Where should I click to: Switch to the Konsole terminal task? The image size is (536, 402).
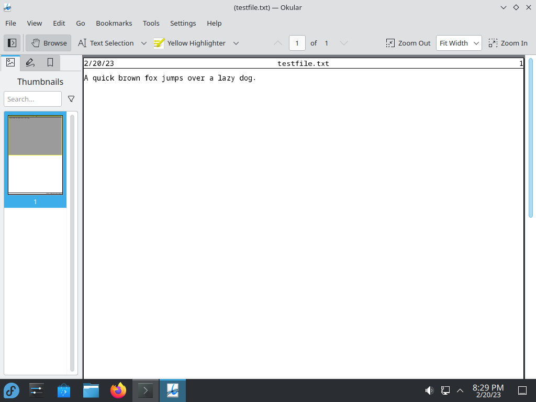coord(146,390)
